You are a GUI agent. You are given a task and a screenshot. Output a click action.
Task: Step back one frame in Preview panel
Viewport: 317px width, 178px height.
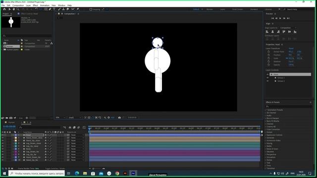276,18
